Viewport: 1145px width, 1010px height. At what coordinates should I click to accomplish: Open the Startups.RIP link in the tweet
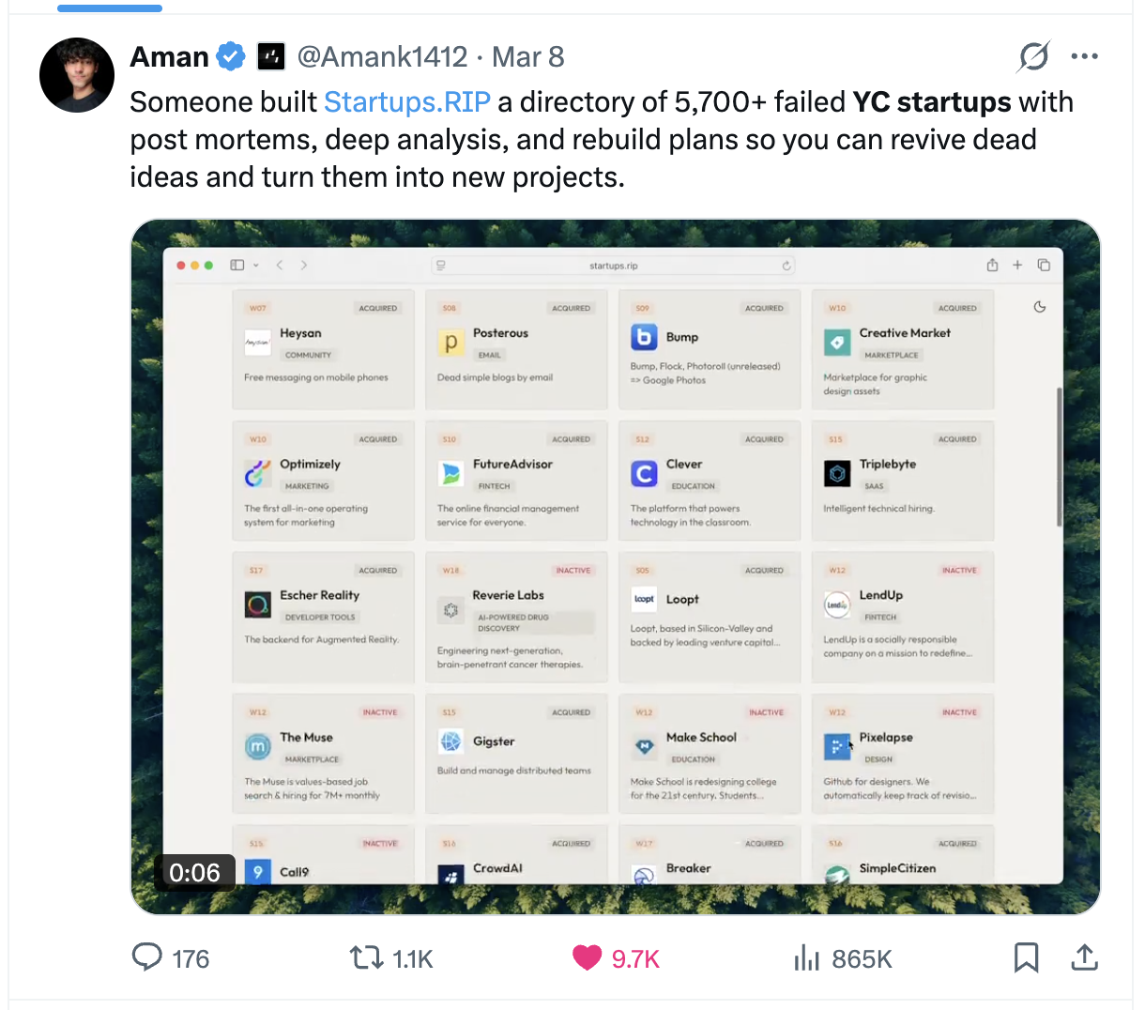click(x=407, y=101)
